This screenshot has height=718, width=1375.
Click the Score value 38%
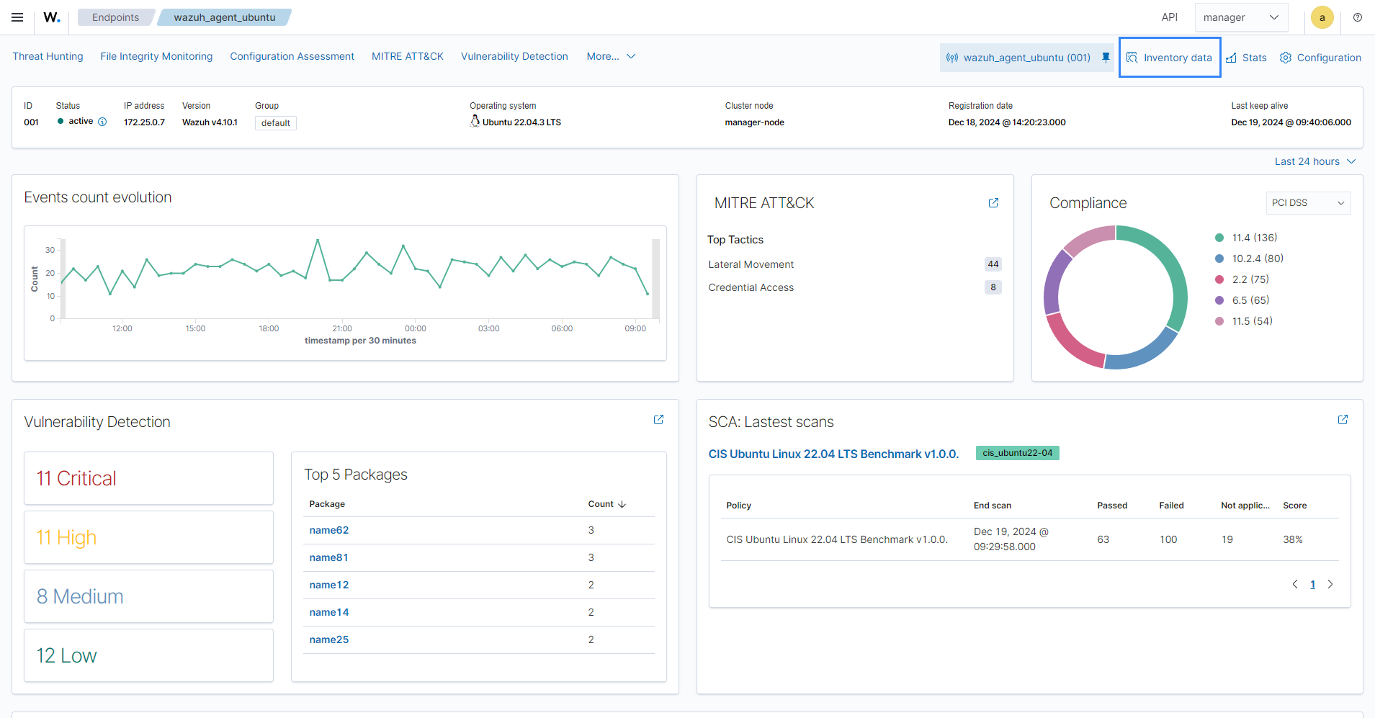point(1292,539)
